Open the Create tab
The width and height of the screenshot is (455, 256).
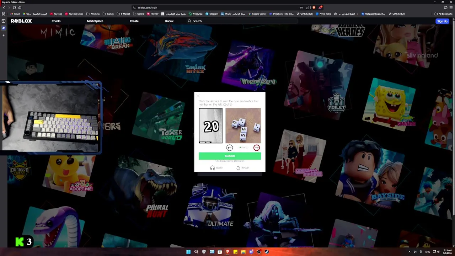[134, 21]
